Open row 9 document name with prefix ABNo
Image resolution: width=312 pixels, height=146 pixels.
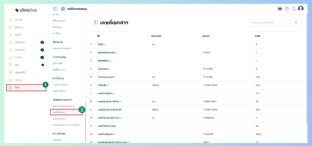point(110,110)
